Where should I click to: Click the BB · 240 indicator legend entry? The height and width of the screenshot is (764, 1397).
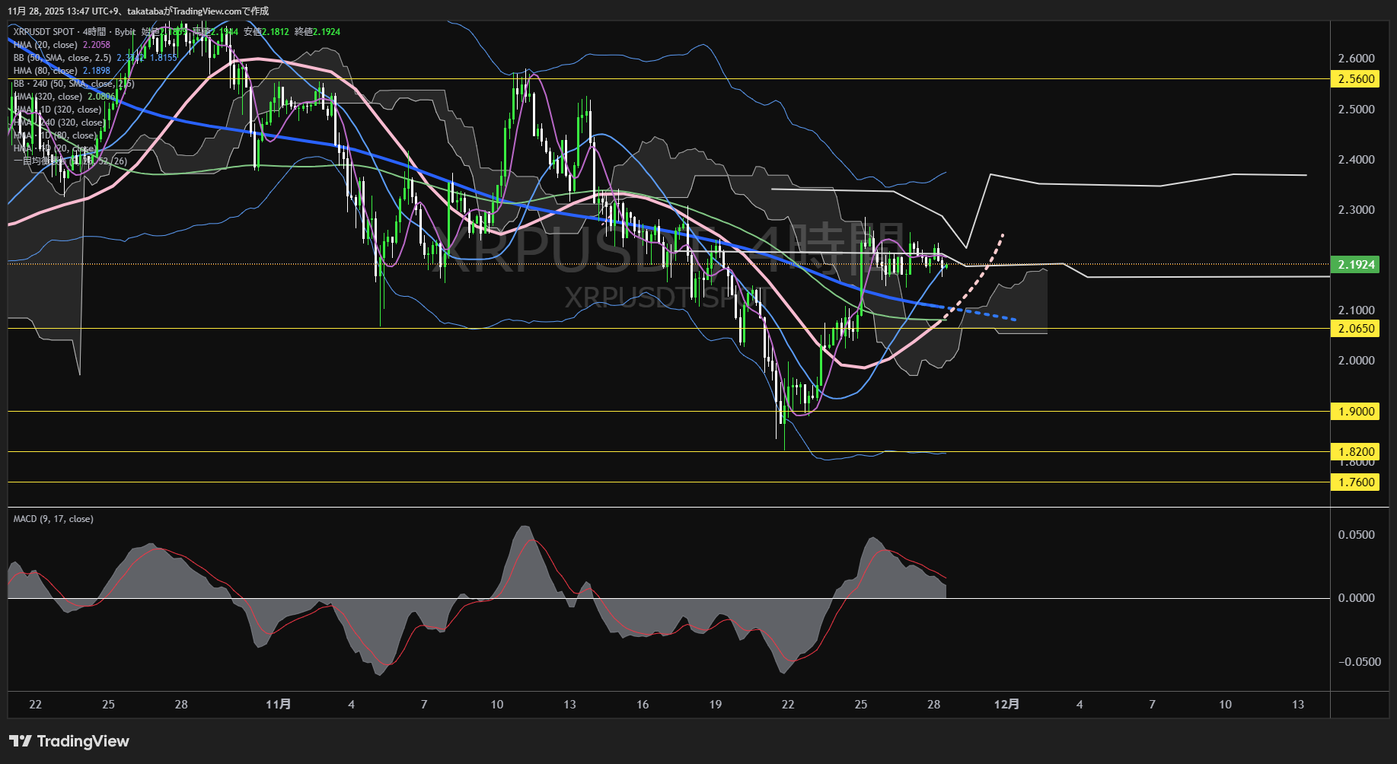[x=73, y=84]
